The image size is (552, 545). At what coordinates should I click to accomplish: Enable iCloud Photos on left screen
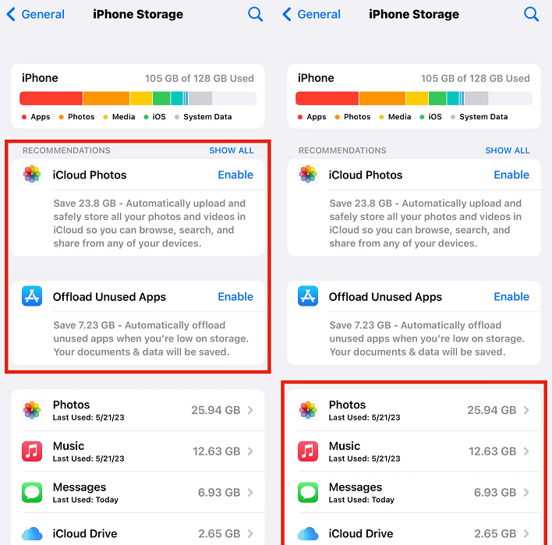[235, 175]
